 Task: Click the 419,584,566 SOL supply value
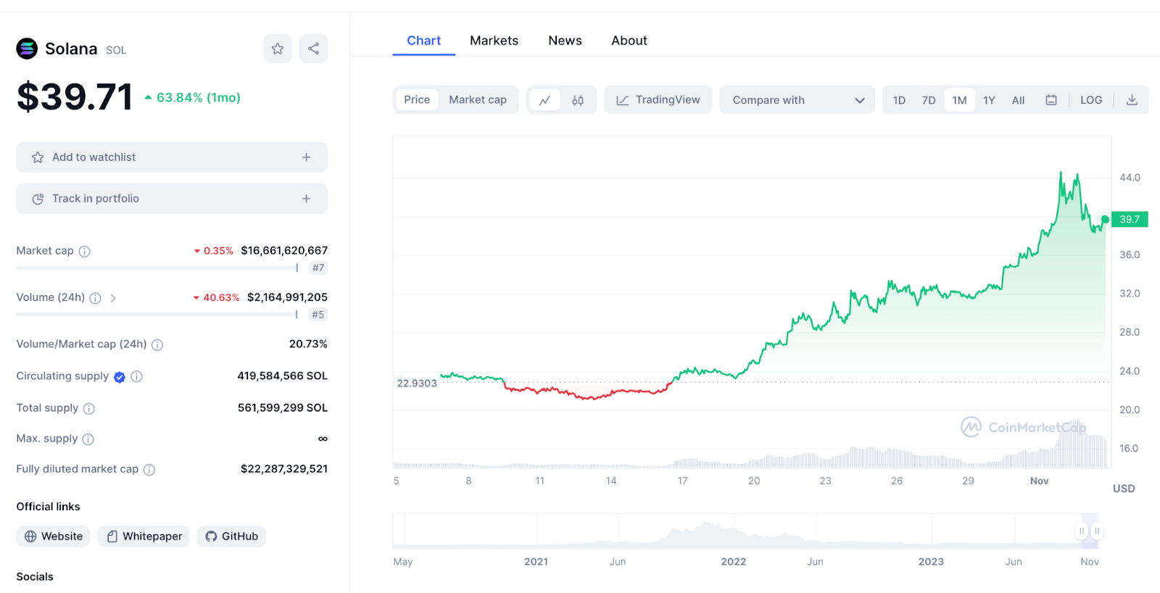click(282, 376)
